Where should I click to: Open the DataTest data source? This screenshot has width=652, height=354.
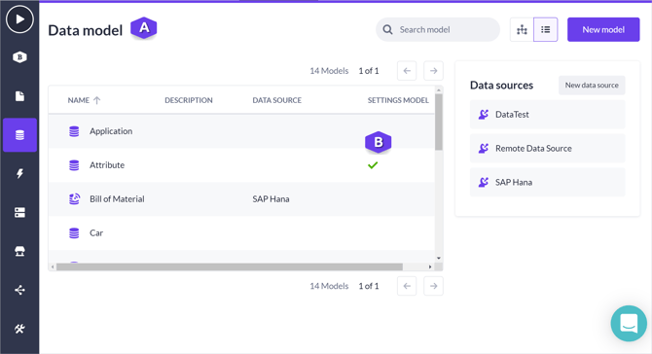point(547,114)
